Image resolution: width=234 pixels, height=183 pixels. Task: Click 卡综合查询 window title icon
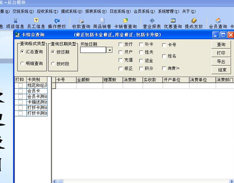click(x=18, y=35)
